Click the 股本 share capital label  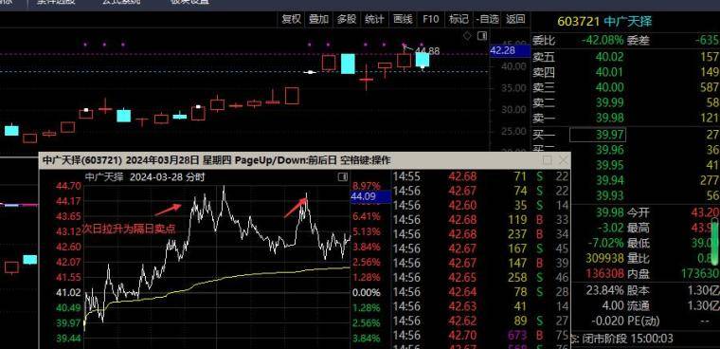(639, 290)
